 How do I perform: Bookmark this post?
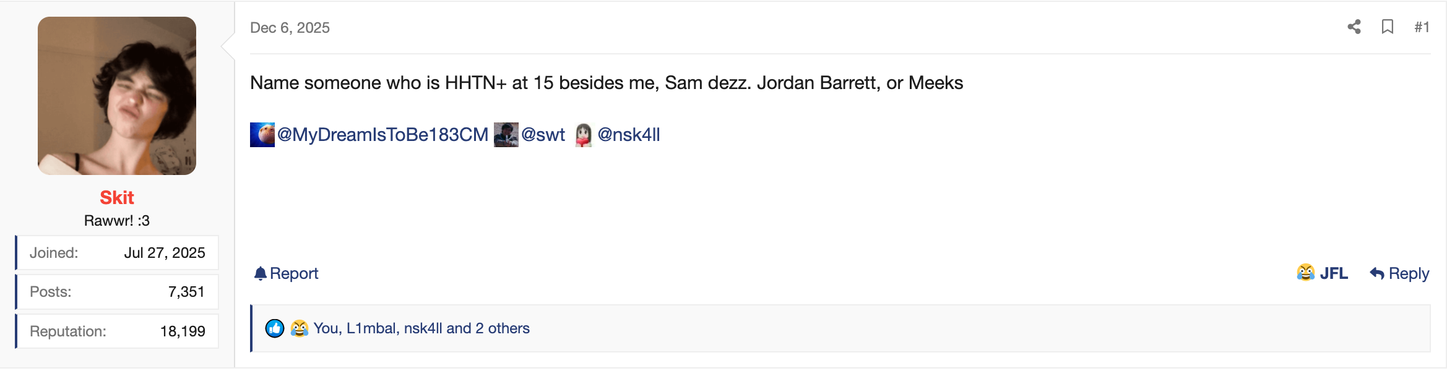tap(1388, 27)
